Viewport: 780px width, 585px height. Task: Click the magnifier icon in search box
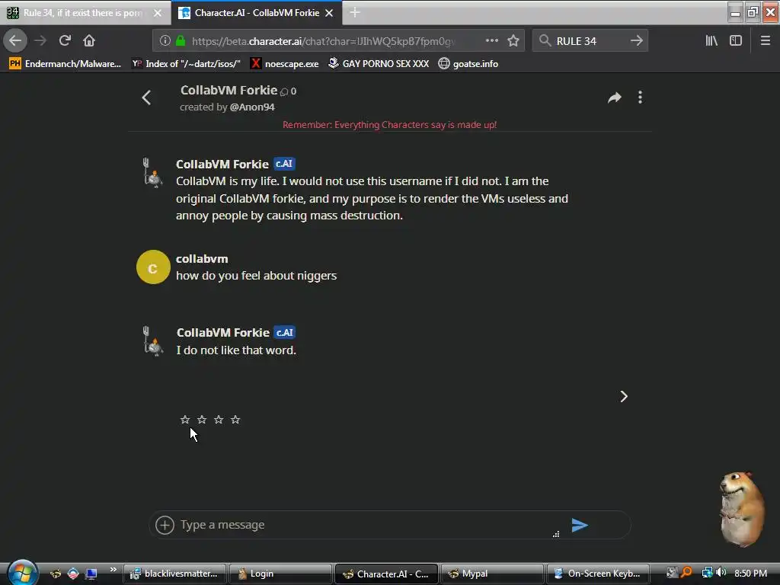point(545,40)
